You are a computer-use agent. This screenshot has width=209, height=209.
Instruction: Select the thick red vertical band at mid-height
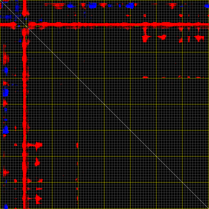click(x=25, y=104)
